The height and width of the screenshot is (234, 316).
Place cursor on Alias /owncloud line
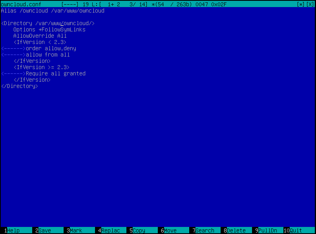(x=53, y=11)
